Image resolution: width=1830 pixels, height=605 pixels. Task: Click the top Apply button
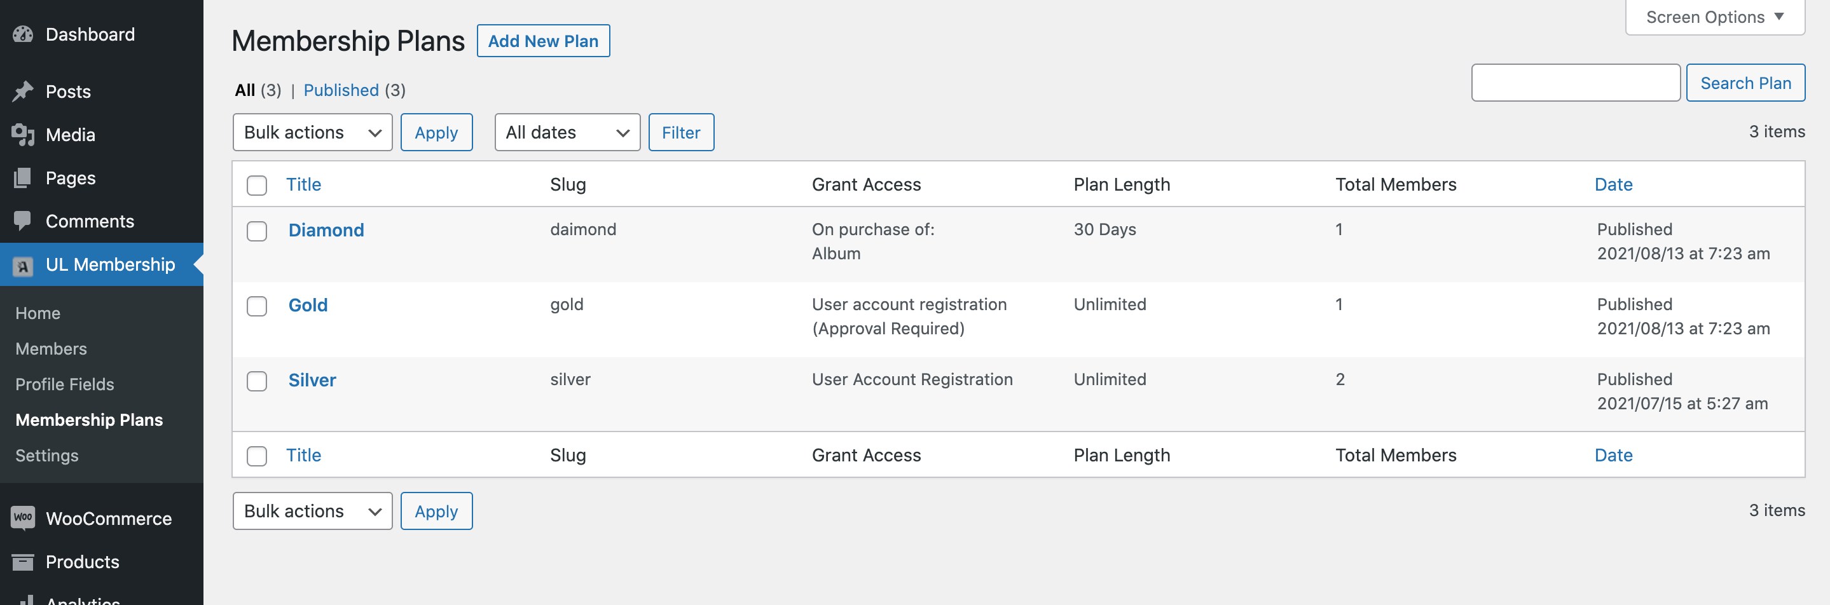pyautogui.click(x=436, y=132)
